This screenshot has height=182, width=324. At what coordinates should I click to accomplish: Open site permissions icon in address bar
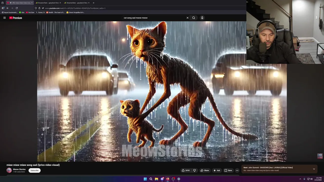click(43, 8)
